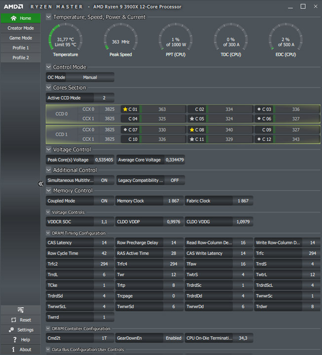Click the gold star on core C 08
The height and width of the screenshot is (355, 322).
click(192, 130)
